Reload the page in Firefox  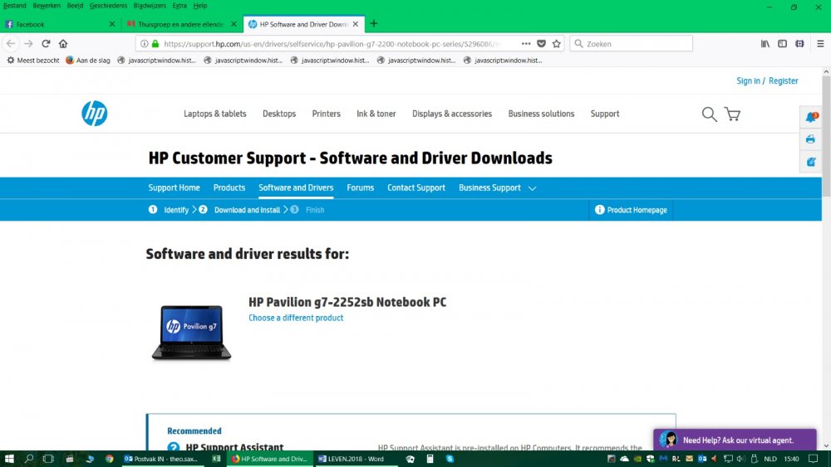46,43
